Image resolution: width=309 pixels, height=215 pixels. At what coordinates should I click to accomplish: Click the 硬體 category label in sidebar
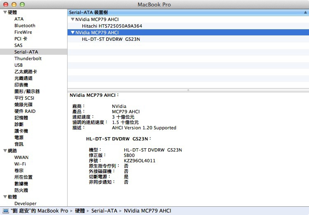pos(12,12)
